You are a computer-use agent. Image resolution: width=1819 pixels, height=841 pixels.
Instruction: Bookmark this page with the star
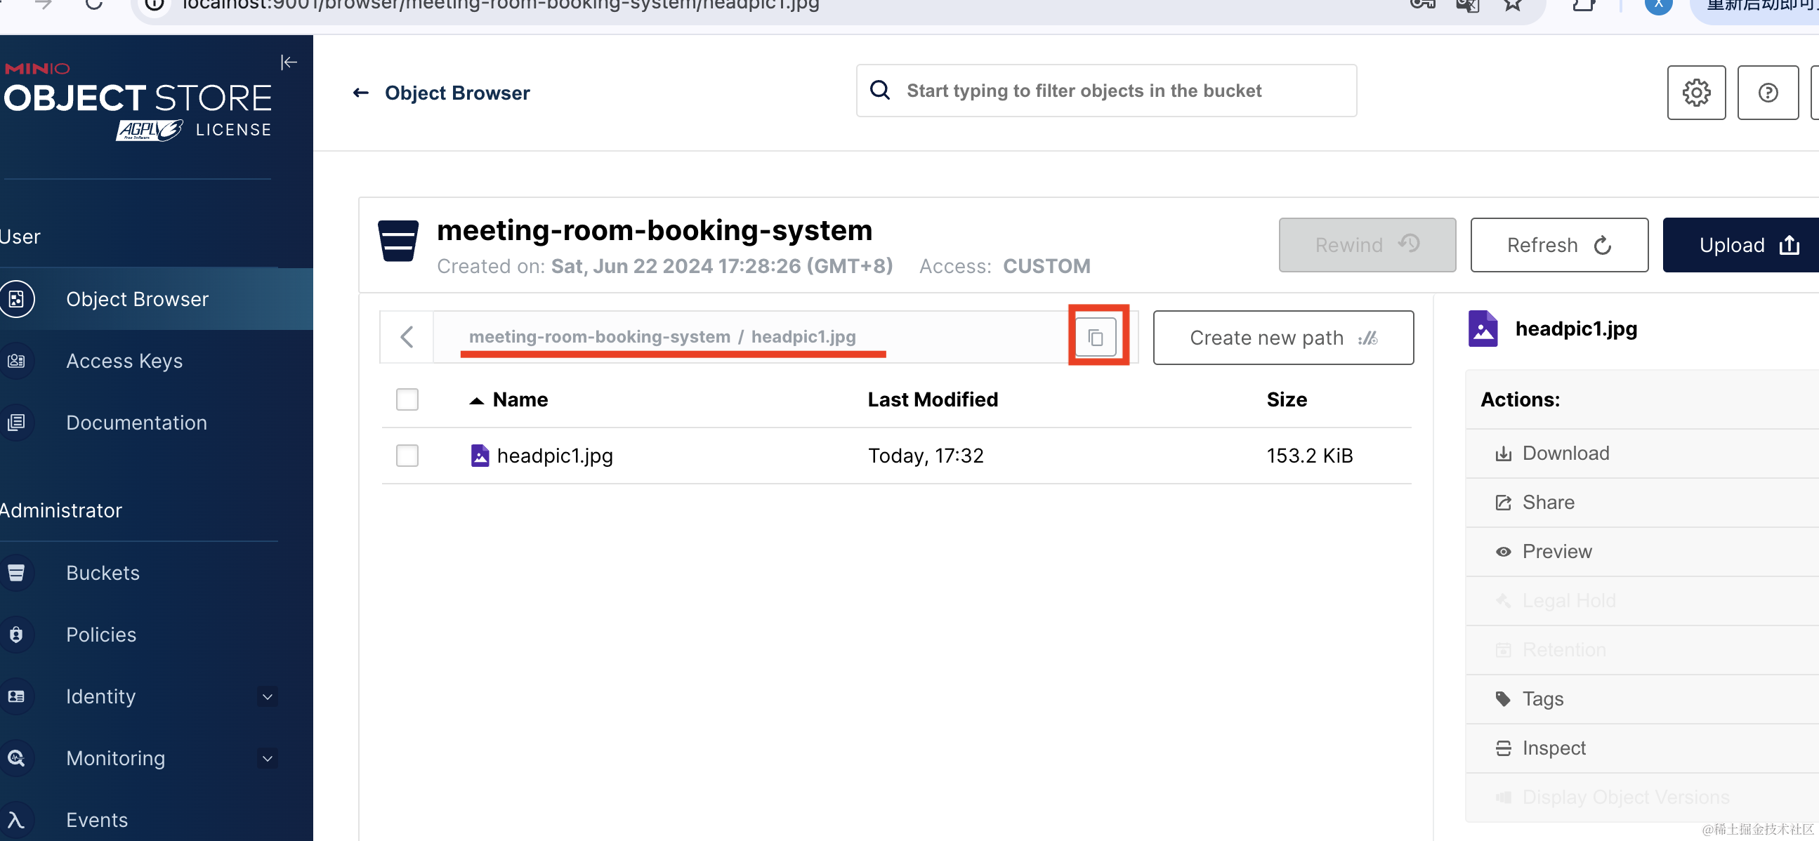[1512, 6]
